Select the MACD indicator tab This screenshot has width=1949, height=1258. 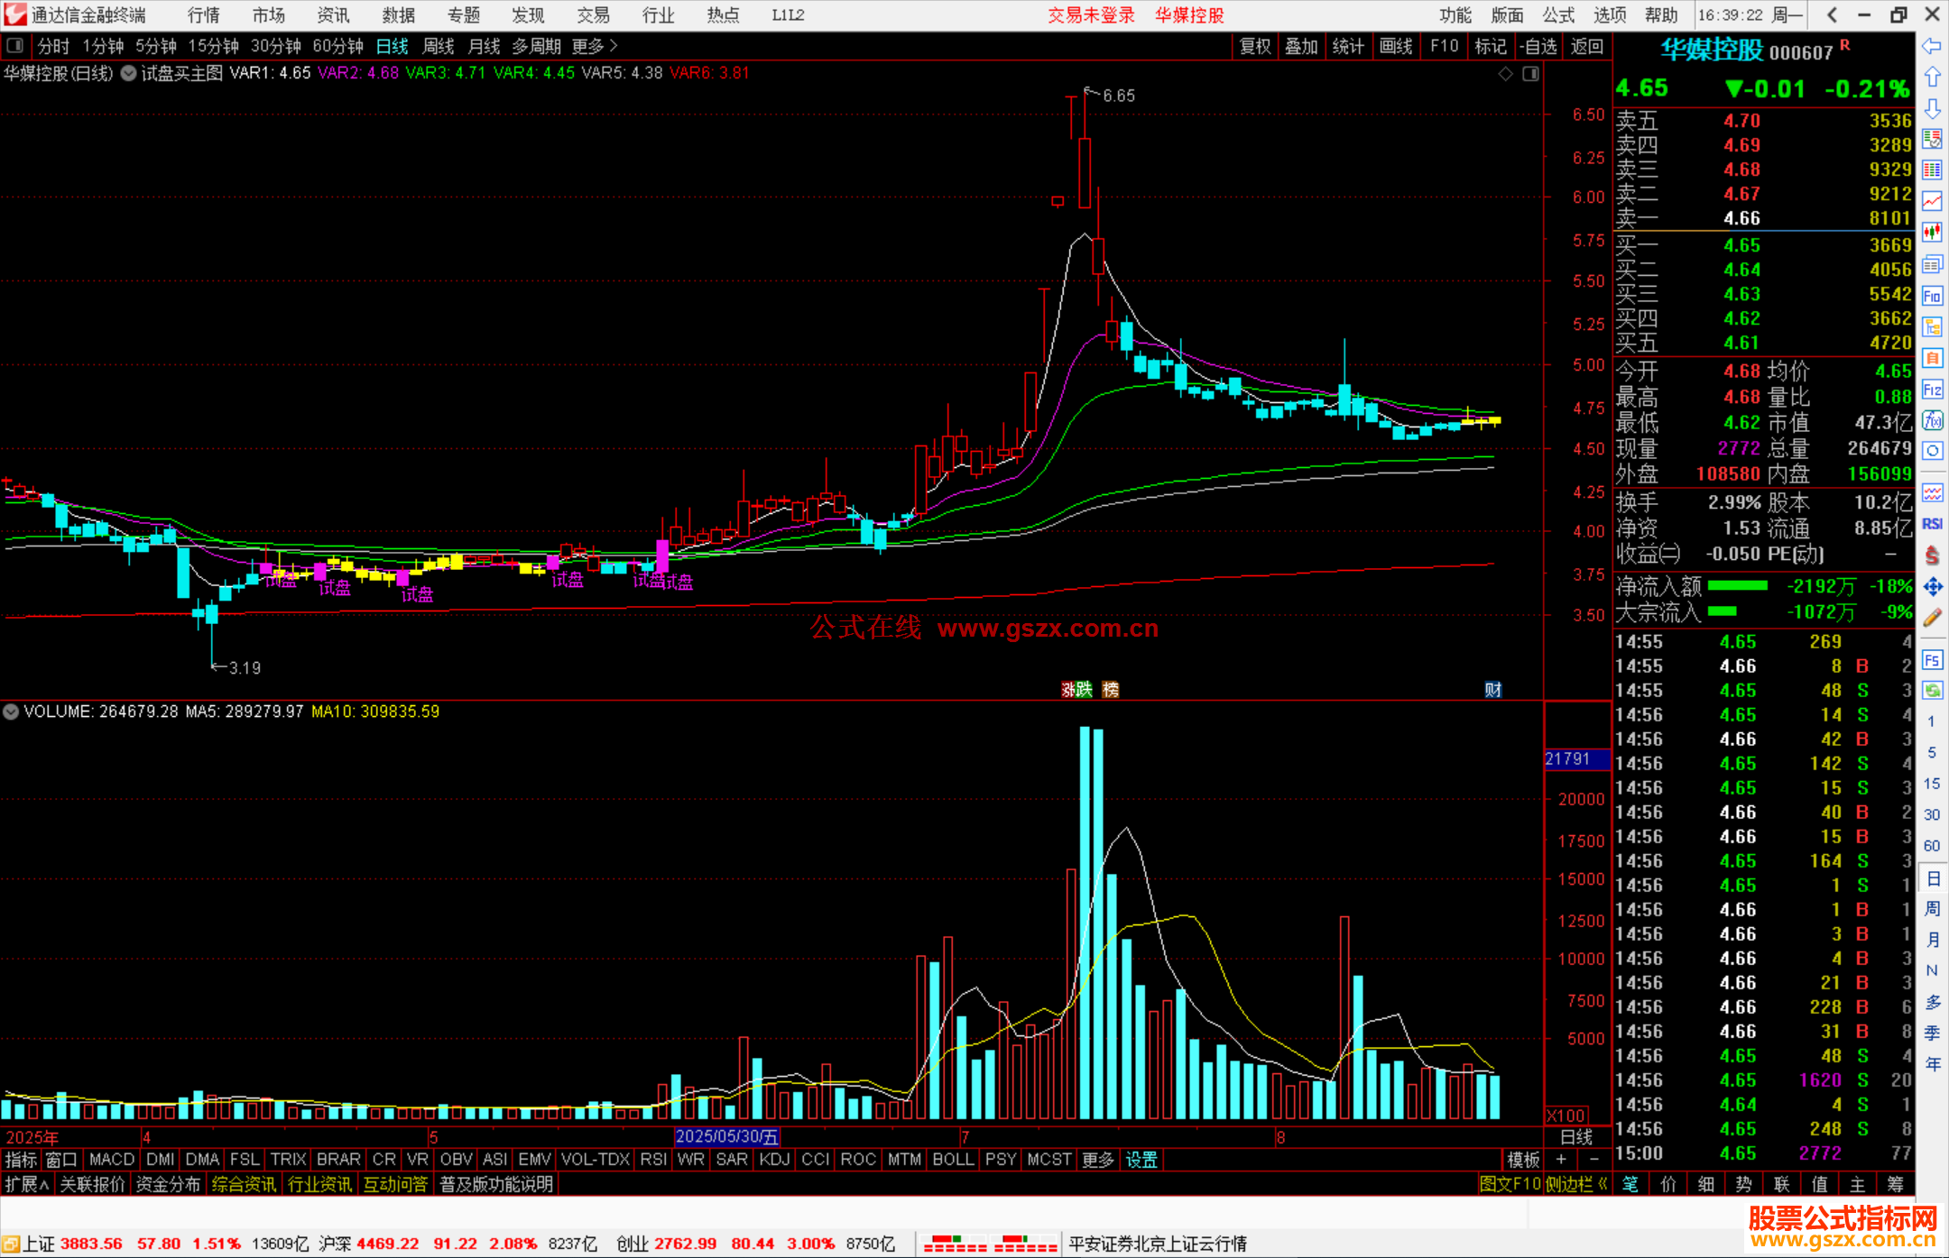click(112, 1160)
